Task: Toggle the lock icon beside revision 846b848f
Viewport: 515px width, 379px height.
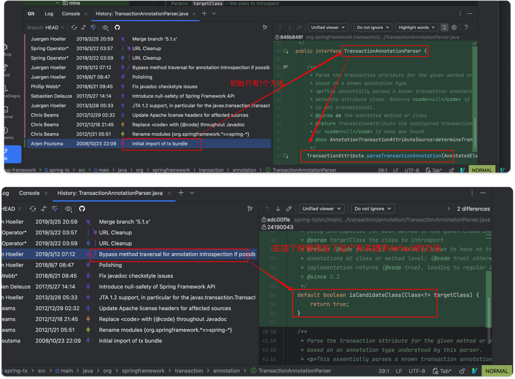Action: [x=277, y=37]
